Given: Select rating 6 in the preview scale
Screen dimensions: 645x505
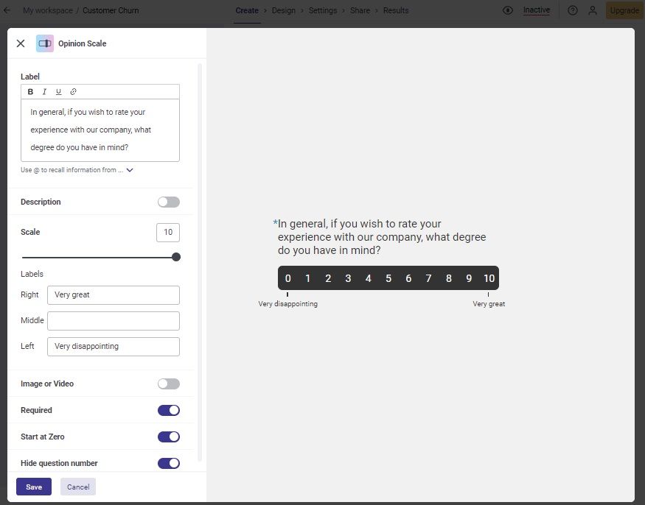Looking at the screenshot, I should [x=408, y=278].
